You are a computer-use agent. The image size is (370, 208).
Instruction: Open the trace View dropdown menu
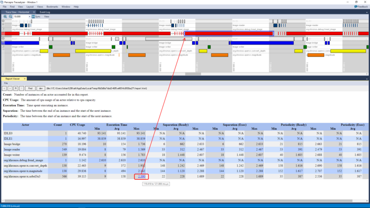point(47,16)
